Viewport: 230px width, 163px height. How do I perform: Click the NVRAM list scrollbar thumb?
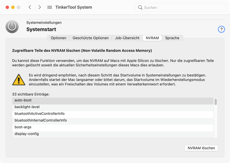(216, 102)
